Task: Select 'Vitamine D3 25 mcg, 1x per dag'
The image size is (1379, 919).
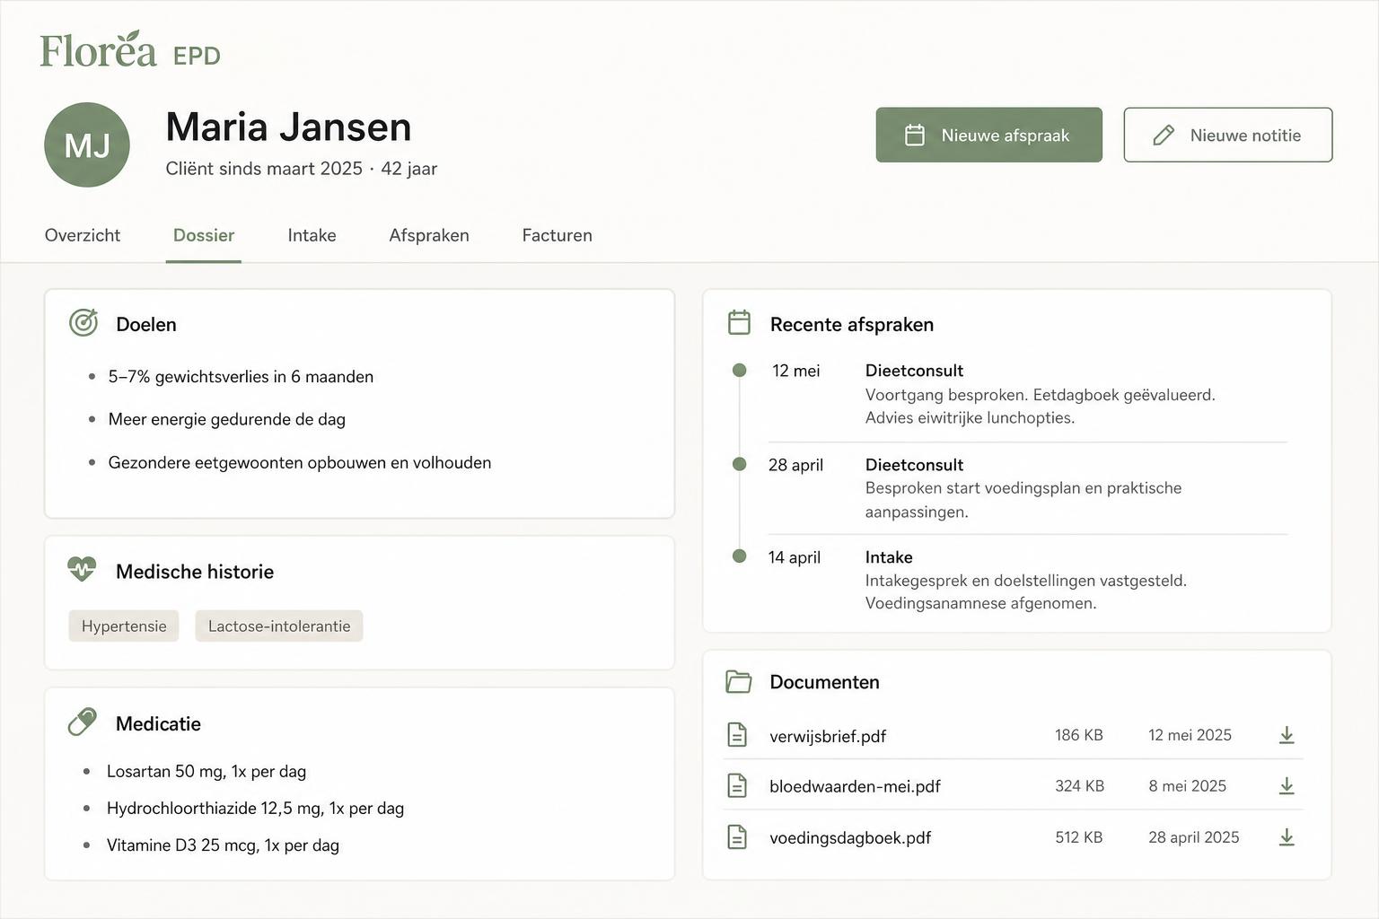Action: [x=223, y=845]
